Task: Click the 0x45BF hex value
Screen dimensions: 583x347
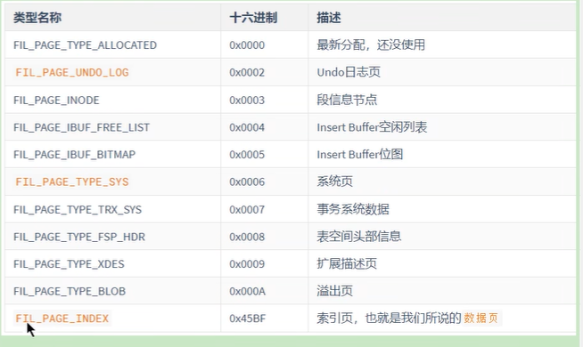Action: click(247, 319)
